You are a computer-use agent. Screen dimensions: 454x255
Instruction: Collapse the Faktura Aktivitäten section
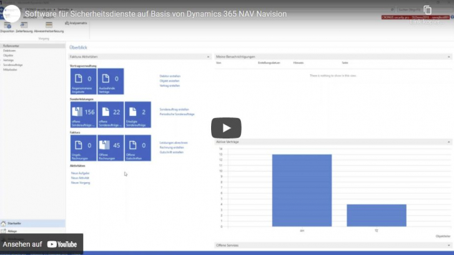pyautogui.click(x=208, y=57)
